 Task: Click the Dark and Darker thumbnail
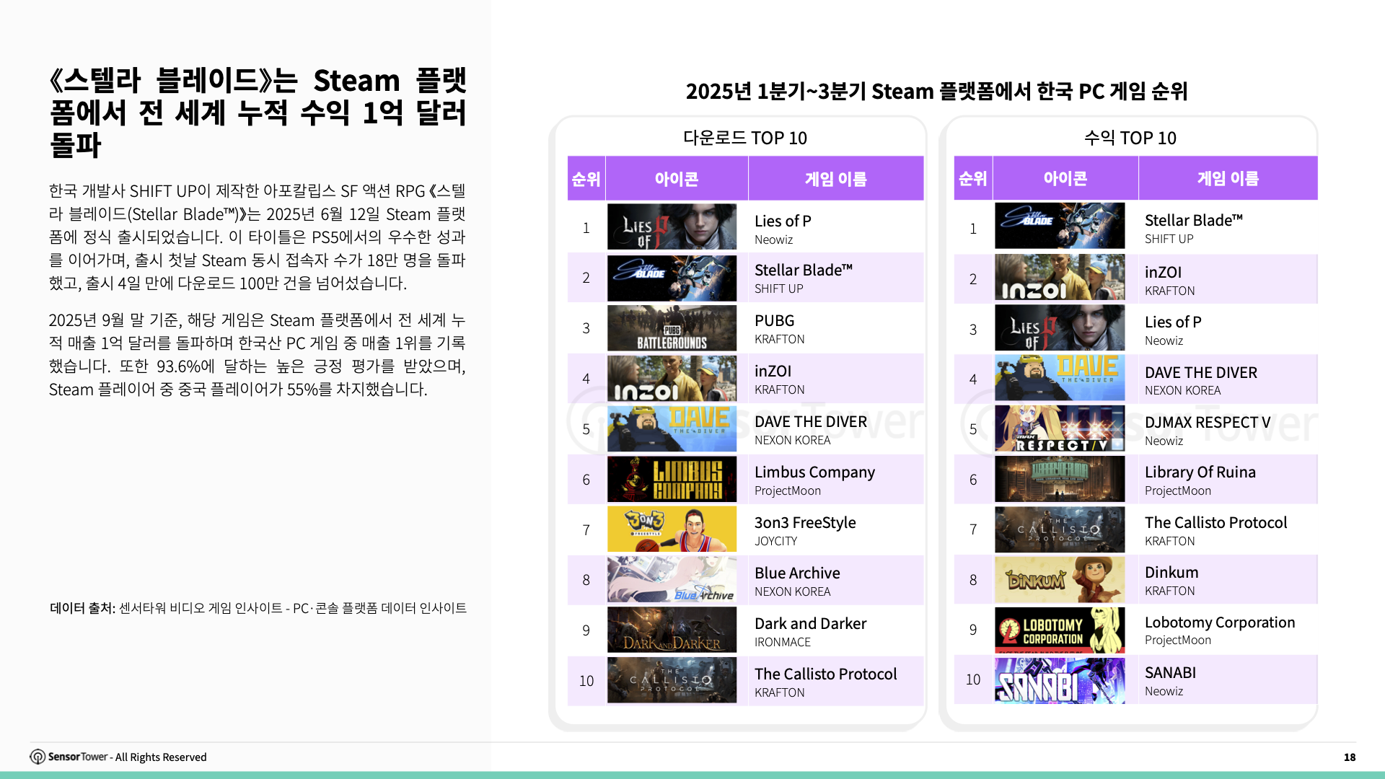672,630
